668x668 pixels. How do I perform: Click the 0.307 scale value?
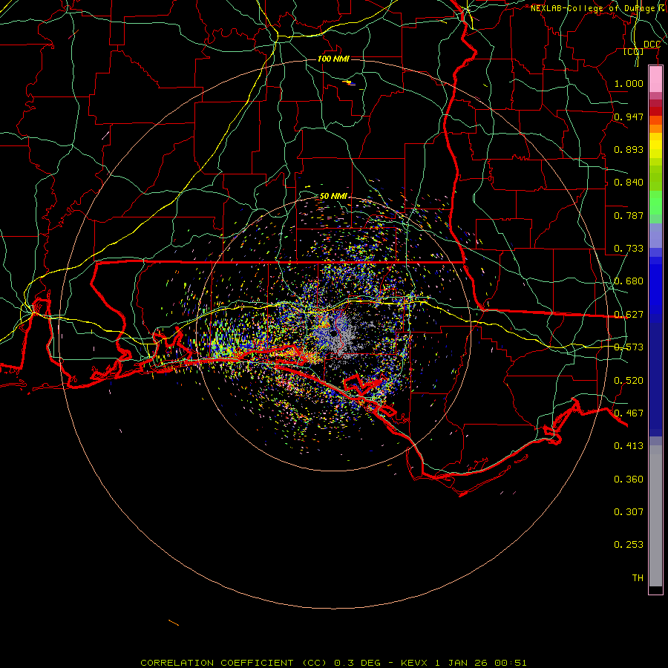[x=629, y=512]
